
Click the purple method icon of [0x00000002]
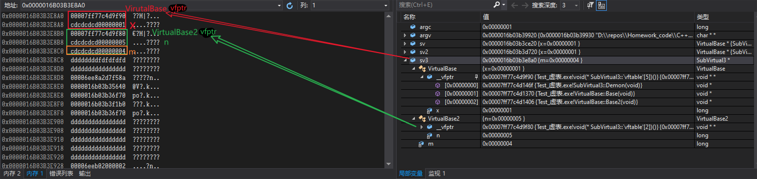pyautogui.click(x=437, y=102)
